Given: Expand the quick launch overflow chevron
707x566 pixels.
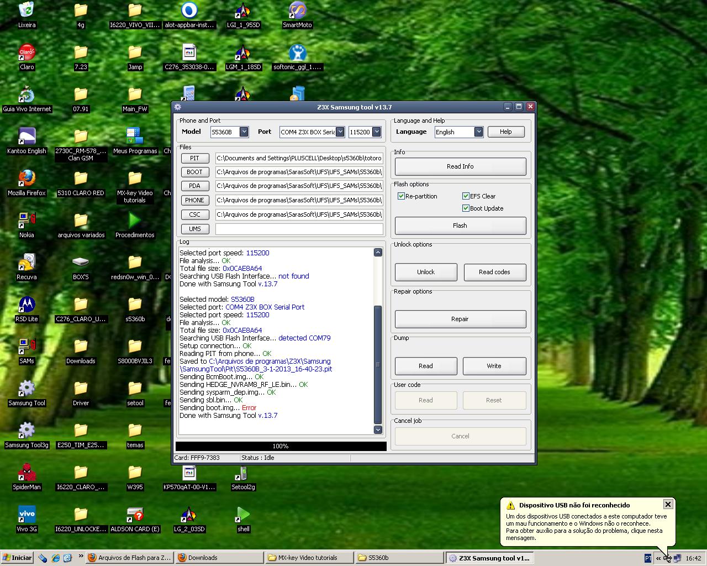Looking at the screenshot, I should tap(81, 557).
